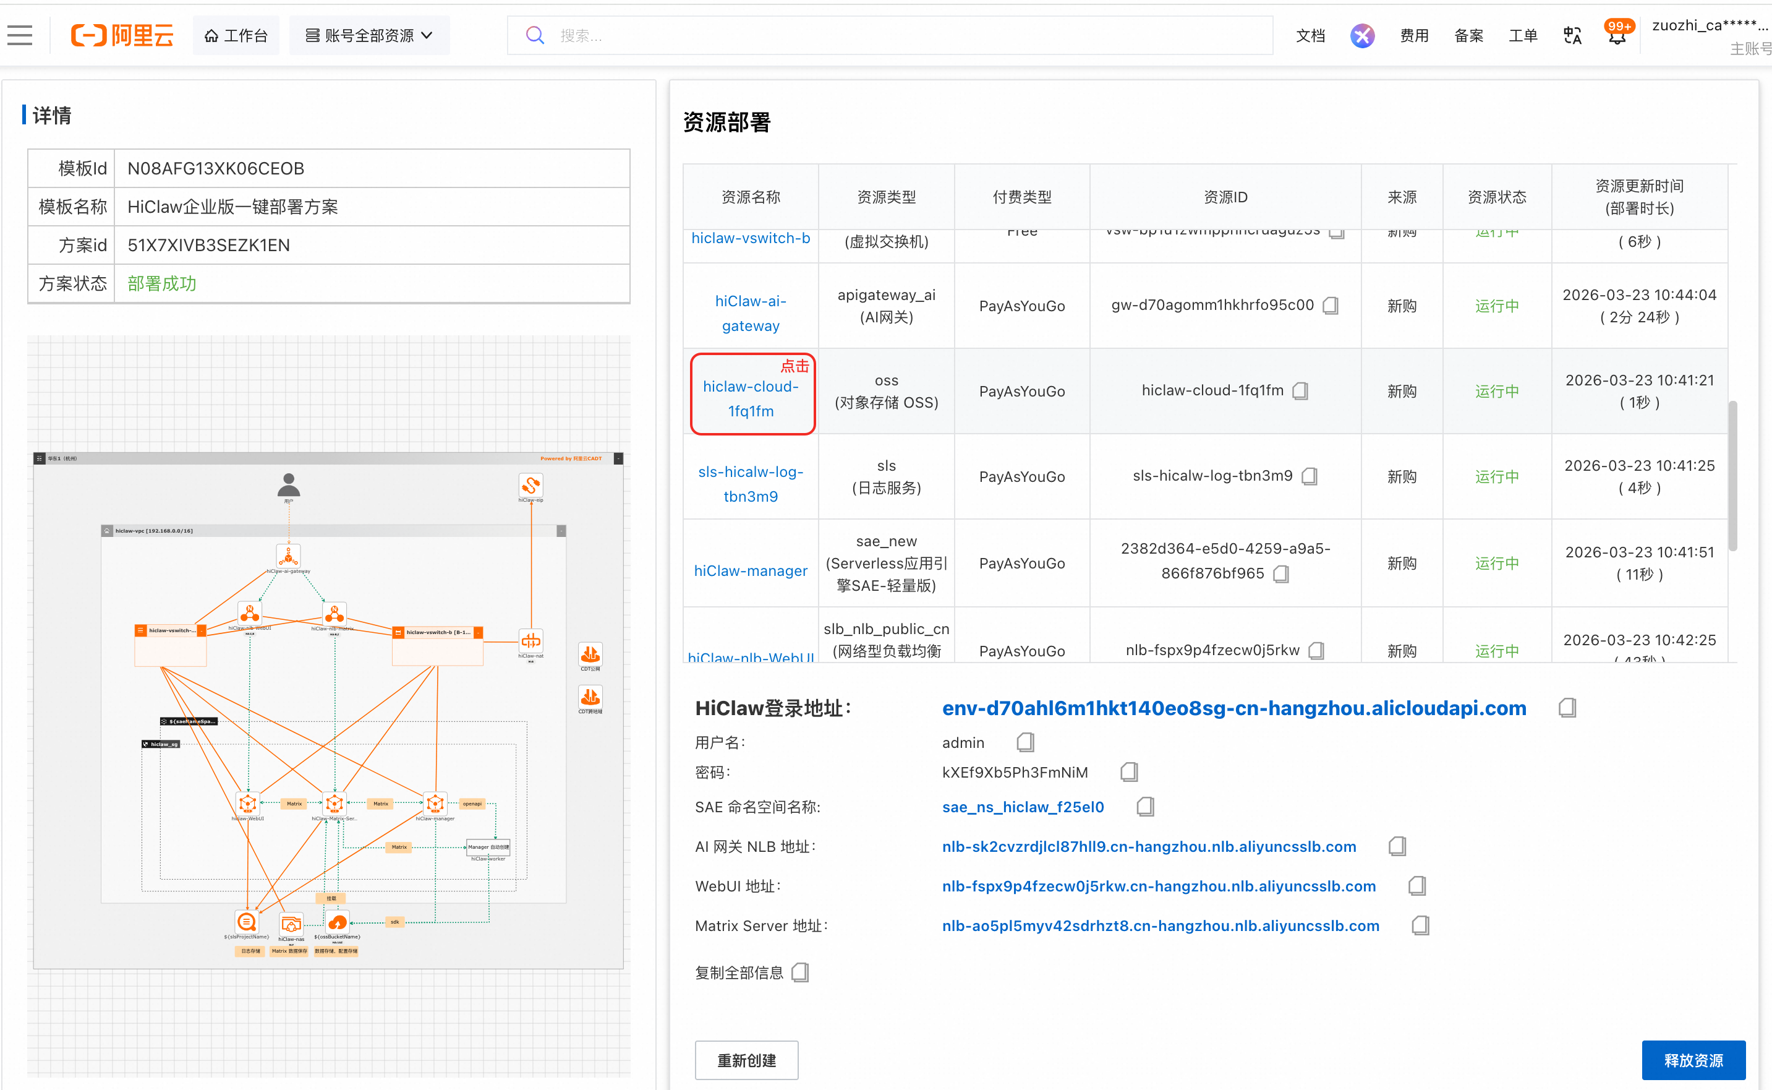The width and height of the screenshot is (1772, 1090).
Task: Click the Aliyun logo
Action: (122, 35)
